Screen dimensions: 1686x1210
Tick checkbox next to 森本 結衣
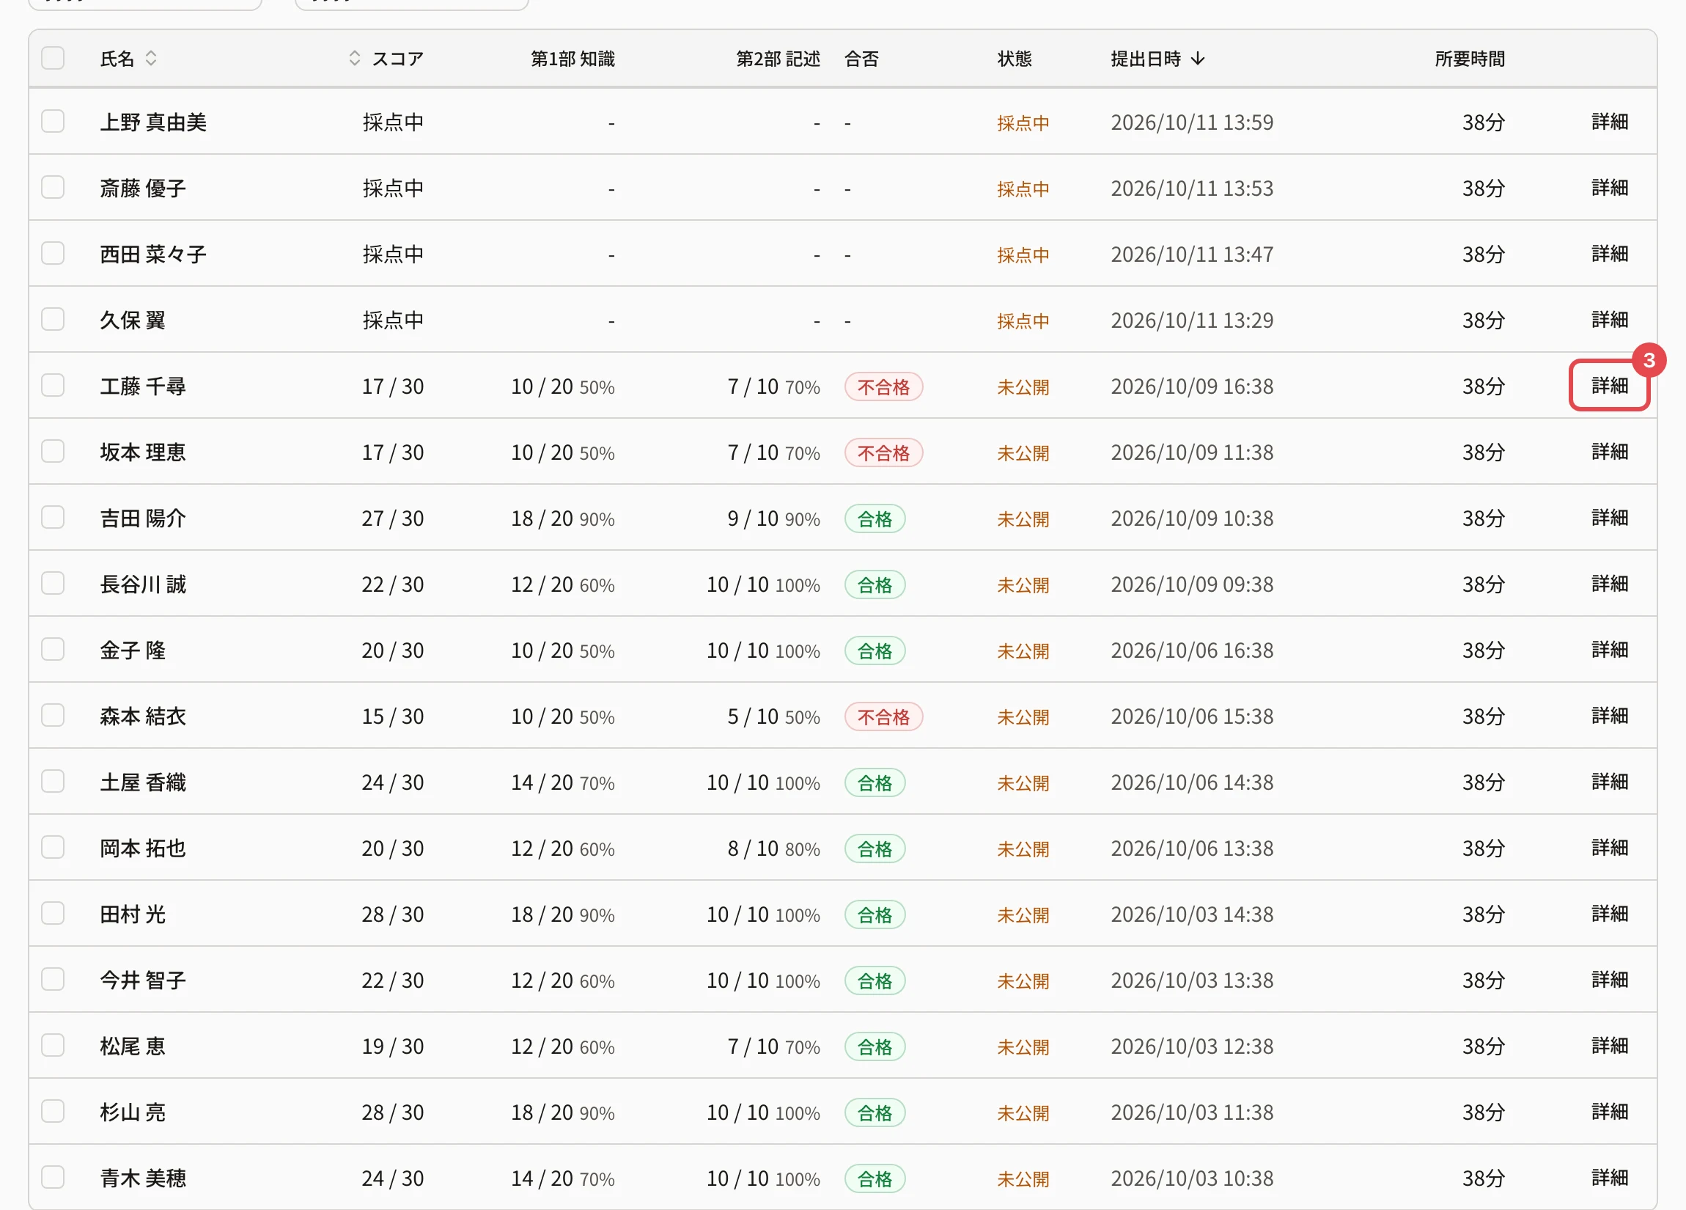tap(53, 716)
